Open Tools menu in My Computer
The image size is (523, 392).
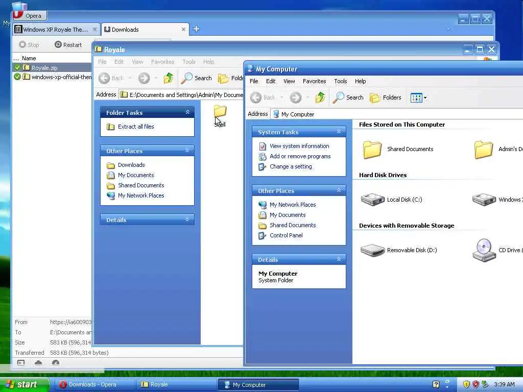(x=341, y=81)
